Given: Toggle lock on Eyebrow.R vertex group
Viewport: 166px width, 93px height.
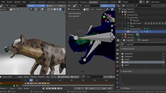Looking at the screenshot, I should (x=163, y=54).
